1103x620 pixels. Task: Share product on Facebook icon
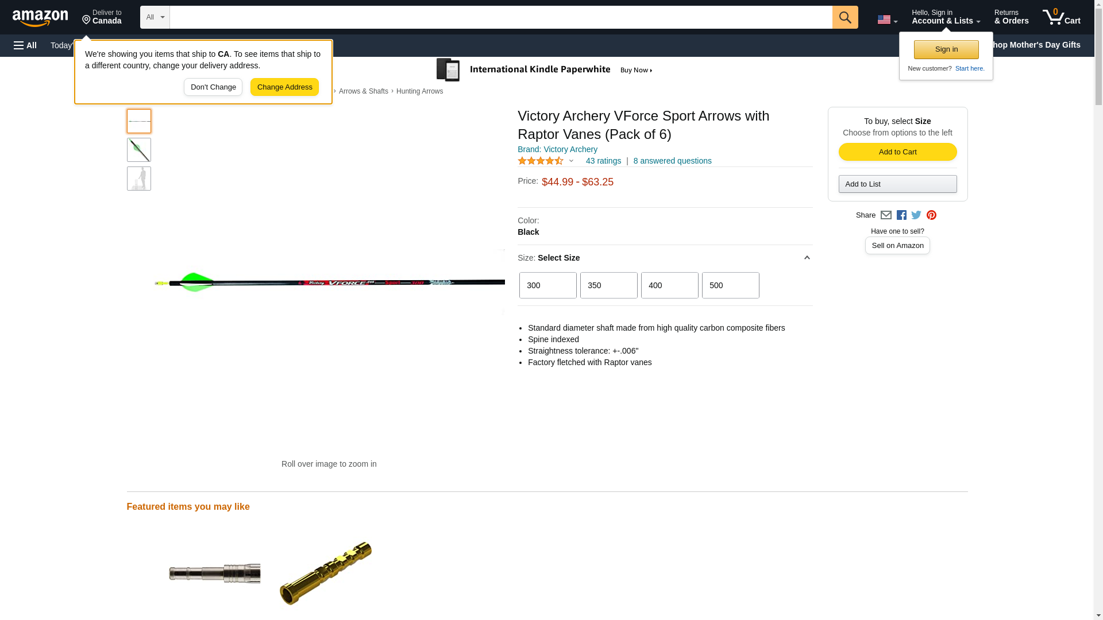(901, 215)
